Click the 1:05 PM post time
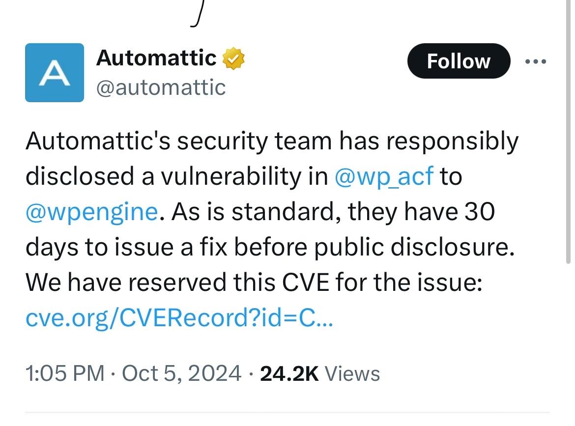Screen dimensions: 575x426 tap(65, 373)
